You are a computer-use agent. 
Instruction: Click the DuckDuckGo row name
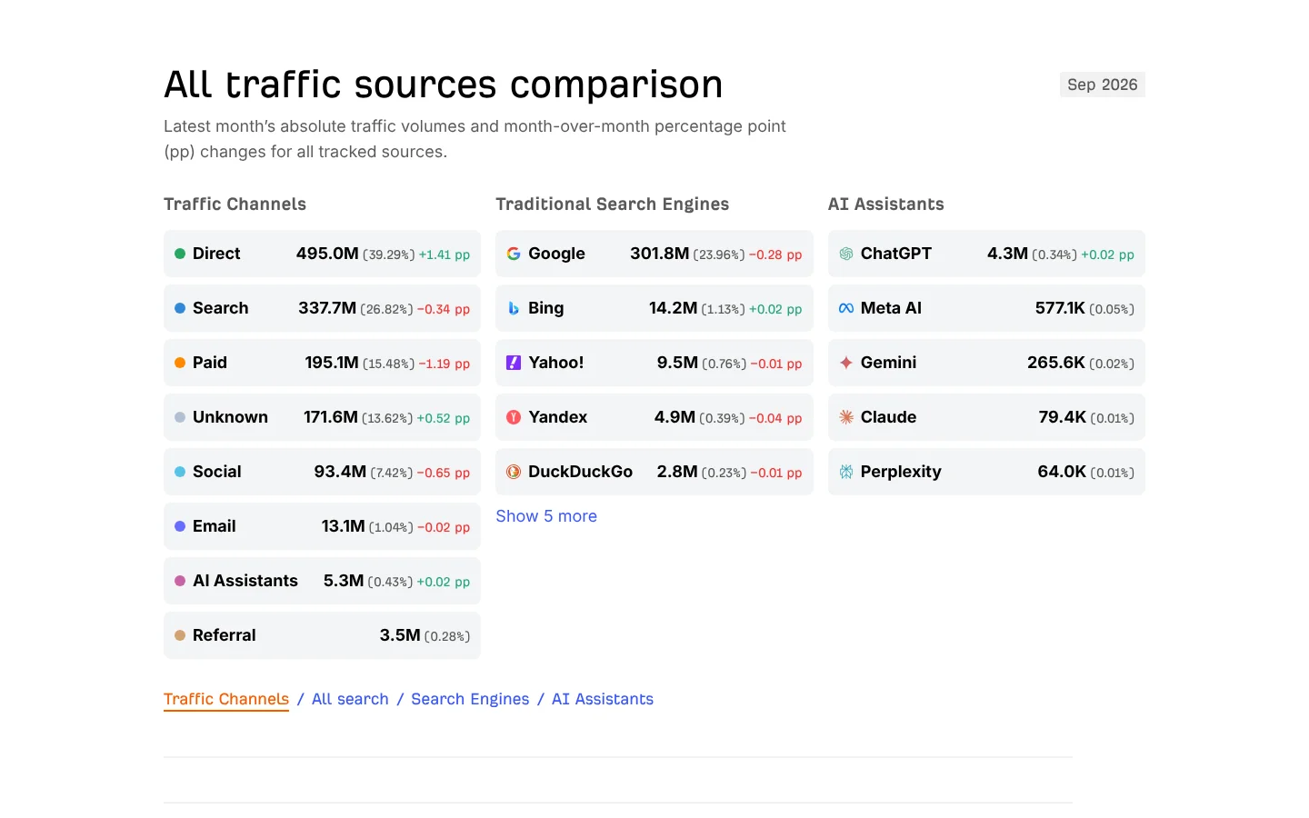580,472
